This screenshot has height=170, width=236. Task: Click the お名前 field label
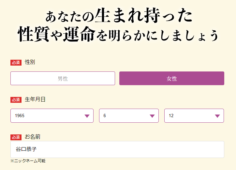[x=33, y=136]
